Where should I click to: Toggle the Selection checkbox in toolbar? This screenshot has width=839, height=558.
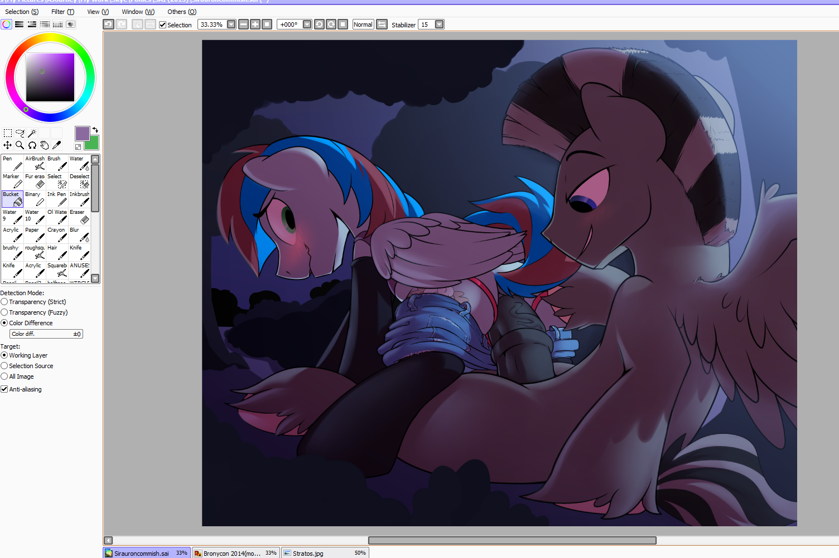pyautogui.click(x=163, y=25)
